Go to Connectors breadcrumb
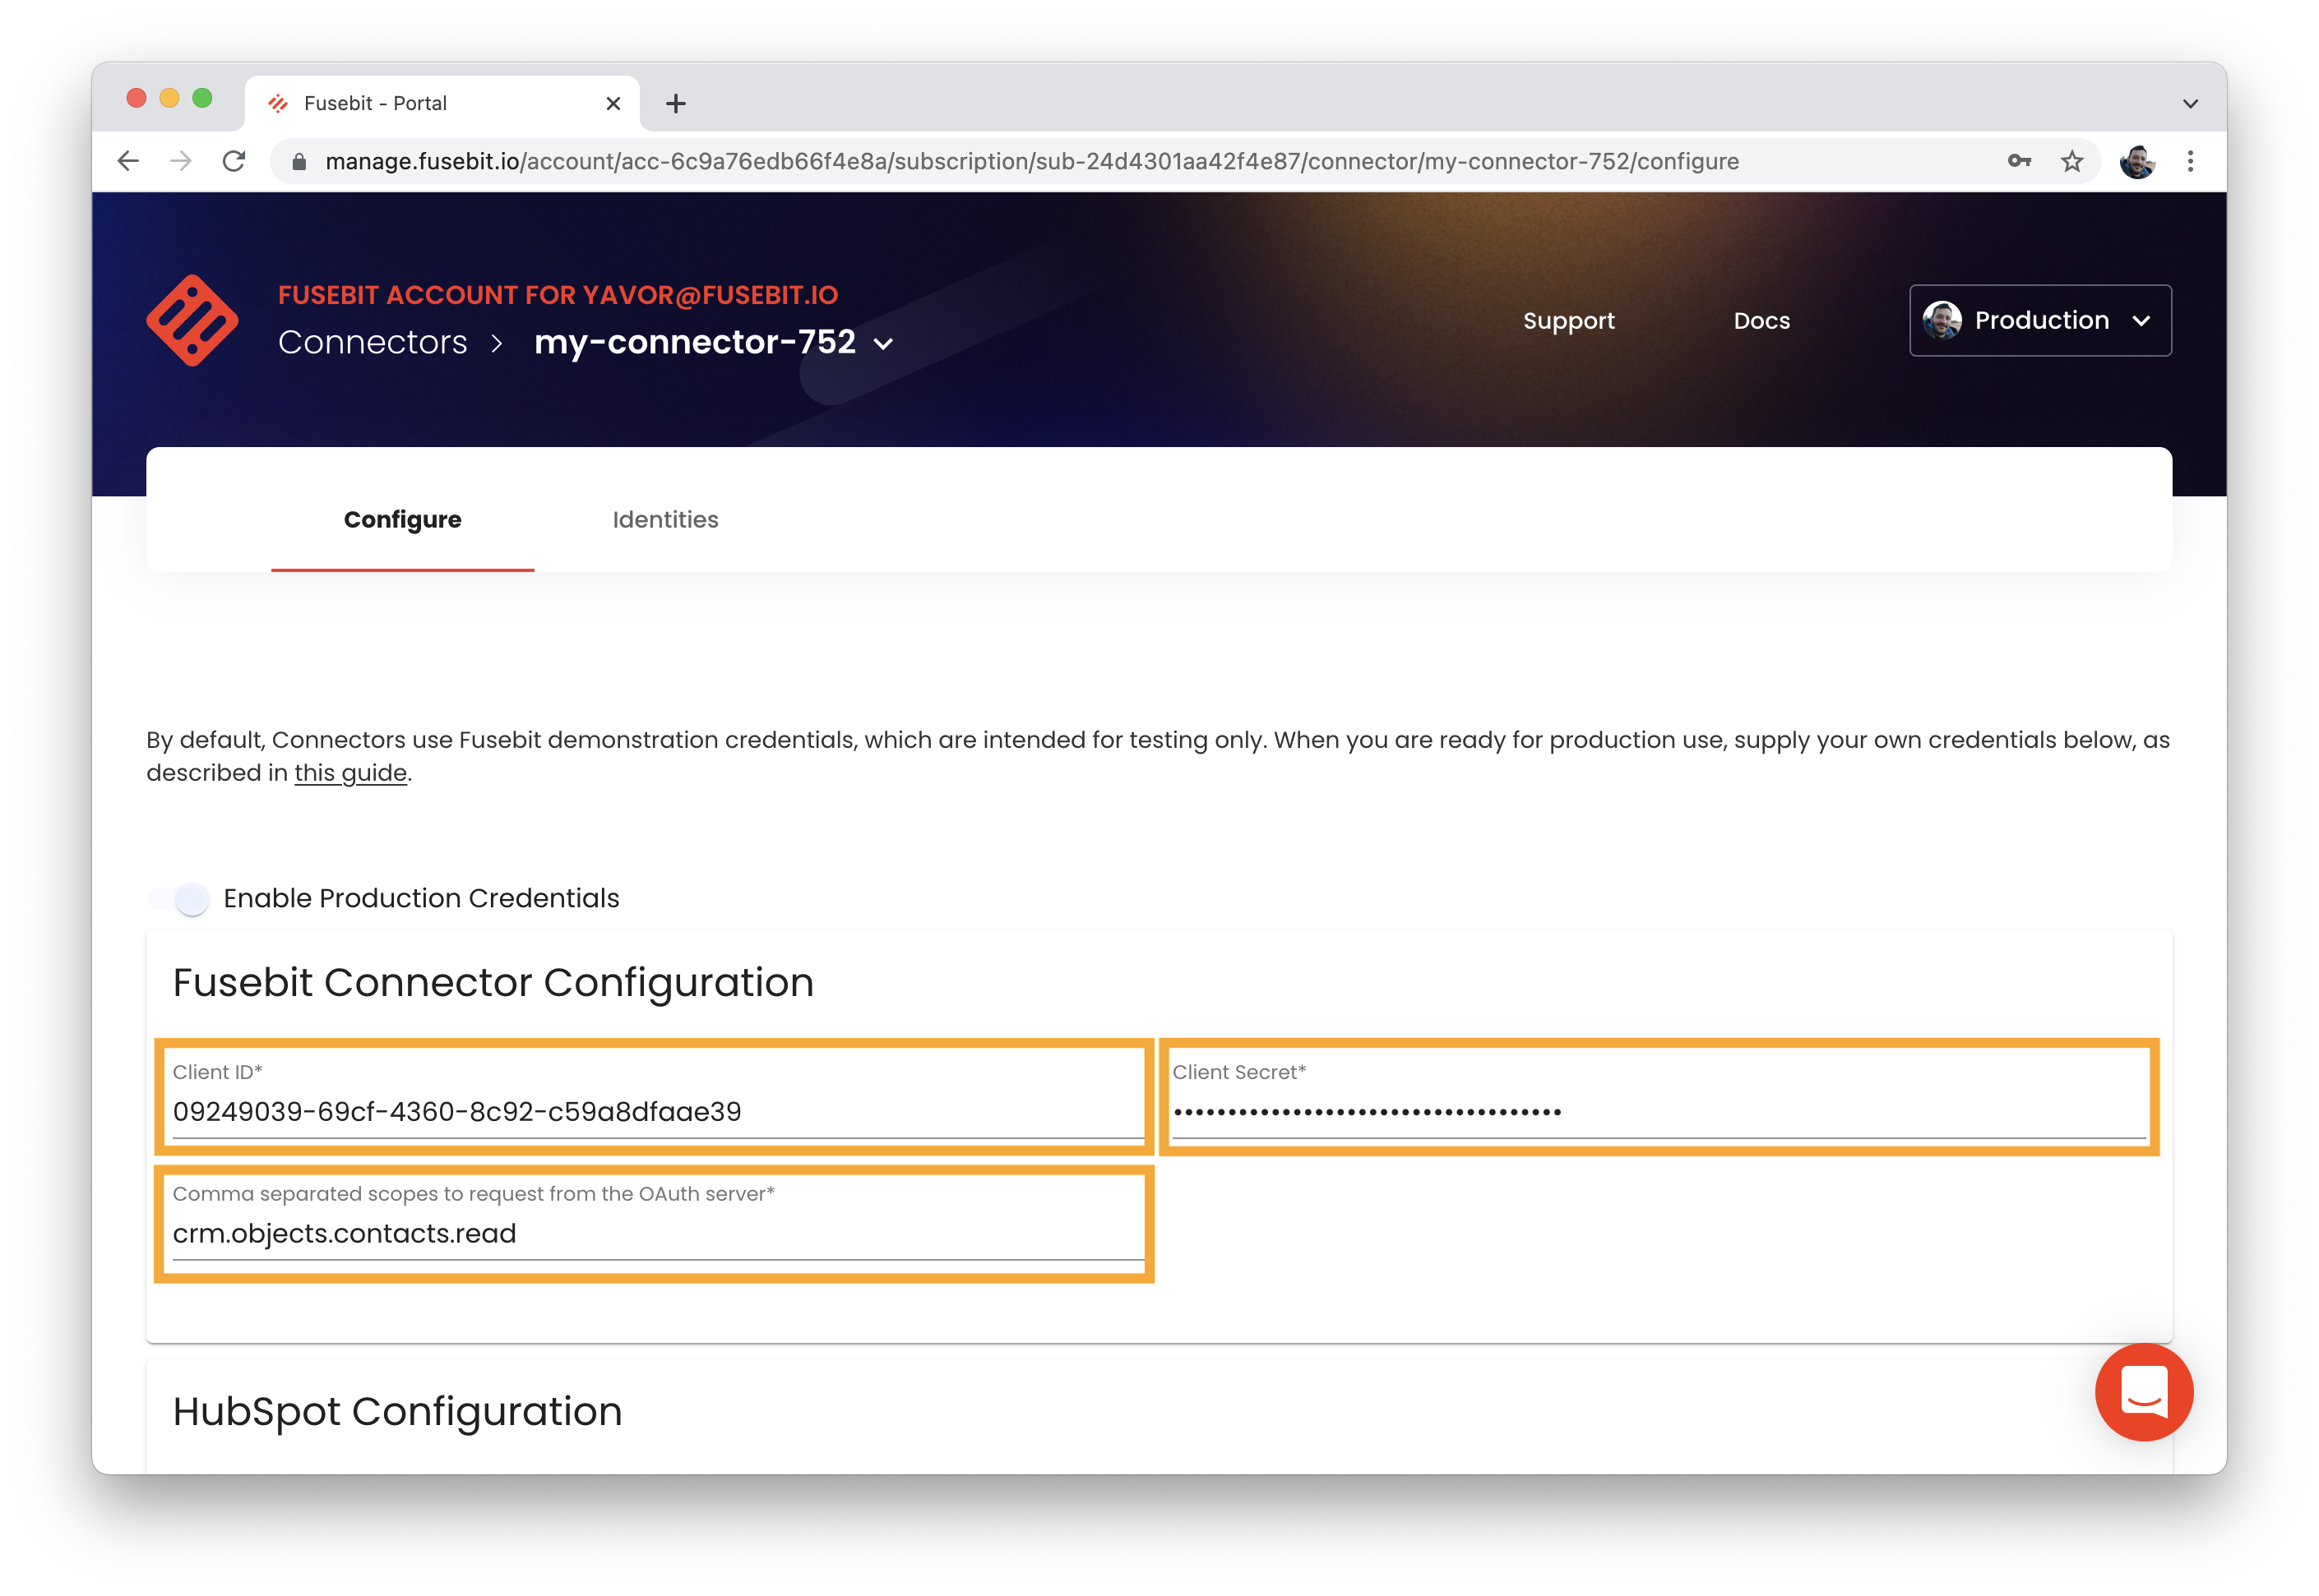This screenshot has width=2319, height=1596. pos(373,342)
